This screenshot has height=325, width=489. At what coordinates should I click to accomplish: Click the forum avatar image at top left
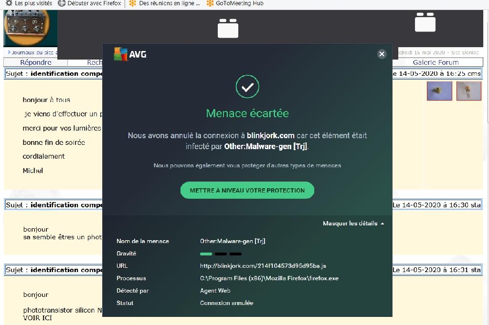30,27
